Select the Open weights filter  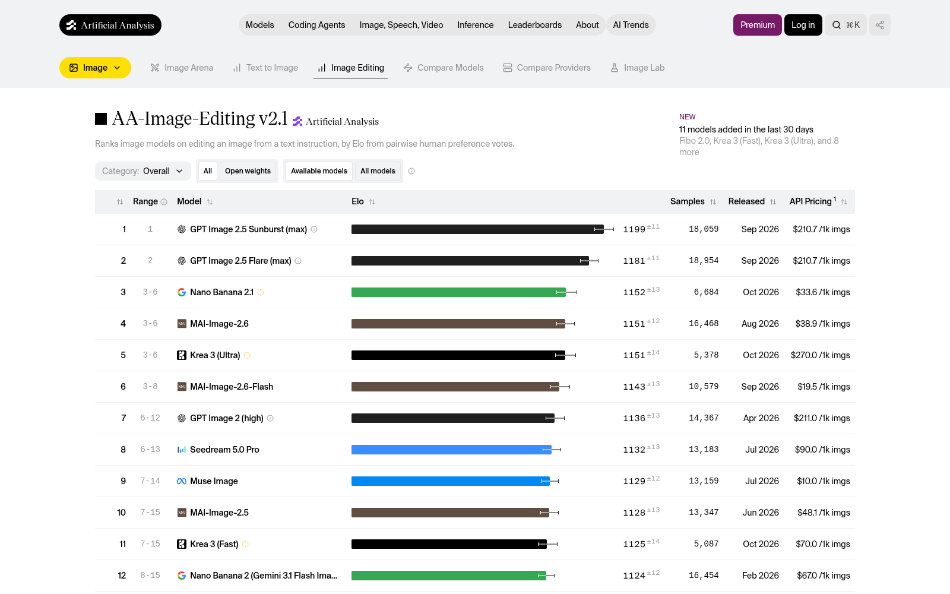pyautogui.click(x=248, y=171)
